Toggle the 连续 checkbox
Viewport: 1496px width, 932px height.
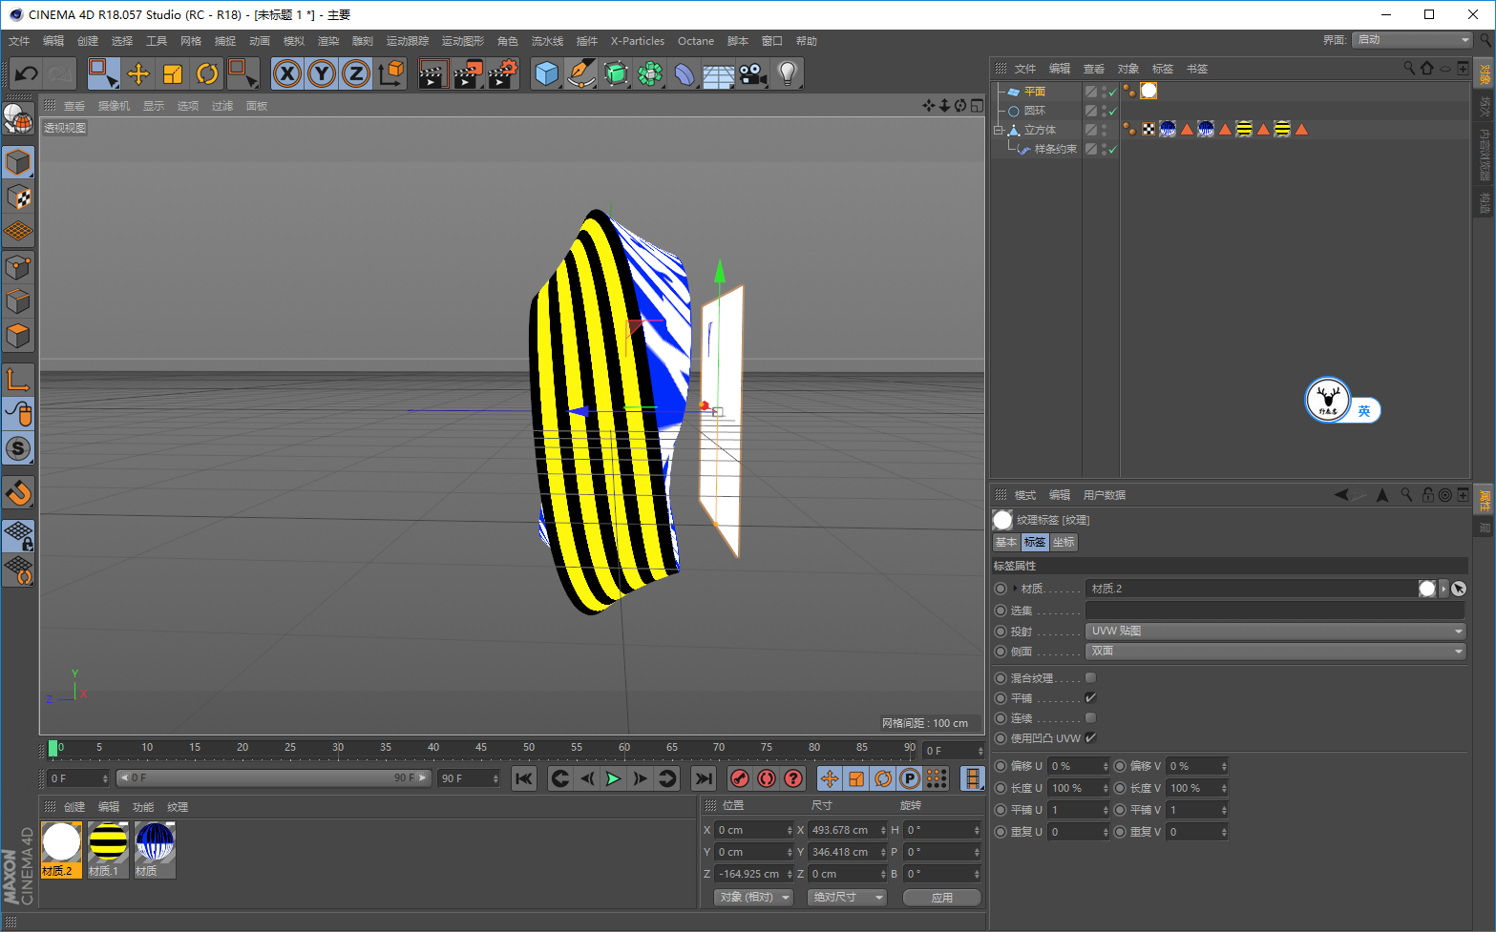tap(1090, 717)
